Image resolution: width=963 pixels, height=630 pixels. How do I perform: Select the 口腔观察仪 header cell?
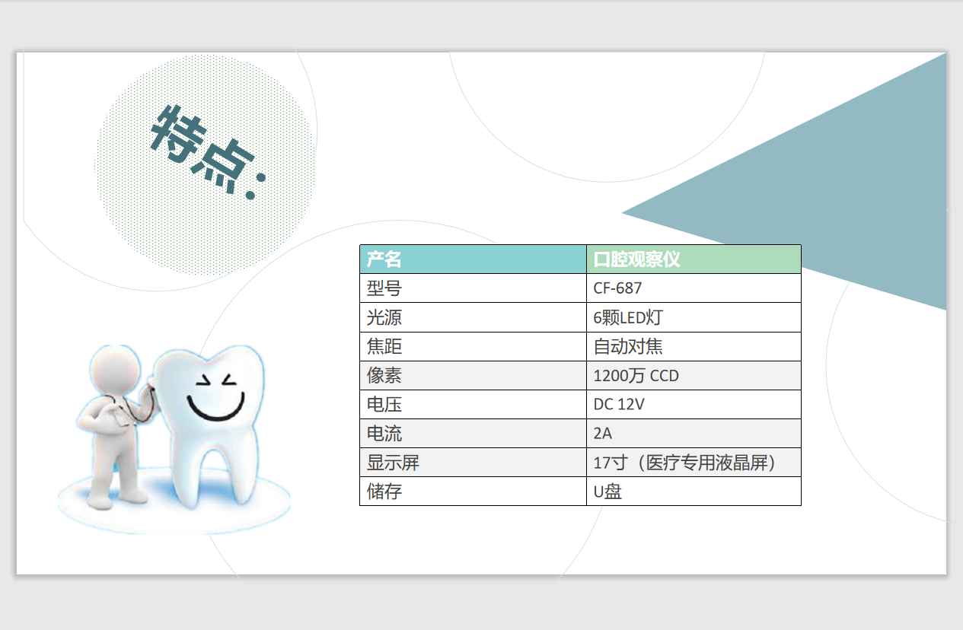(x=694, y=259)
